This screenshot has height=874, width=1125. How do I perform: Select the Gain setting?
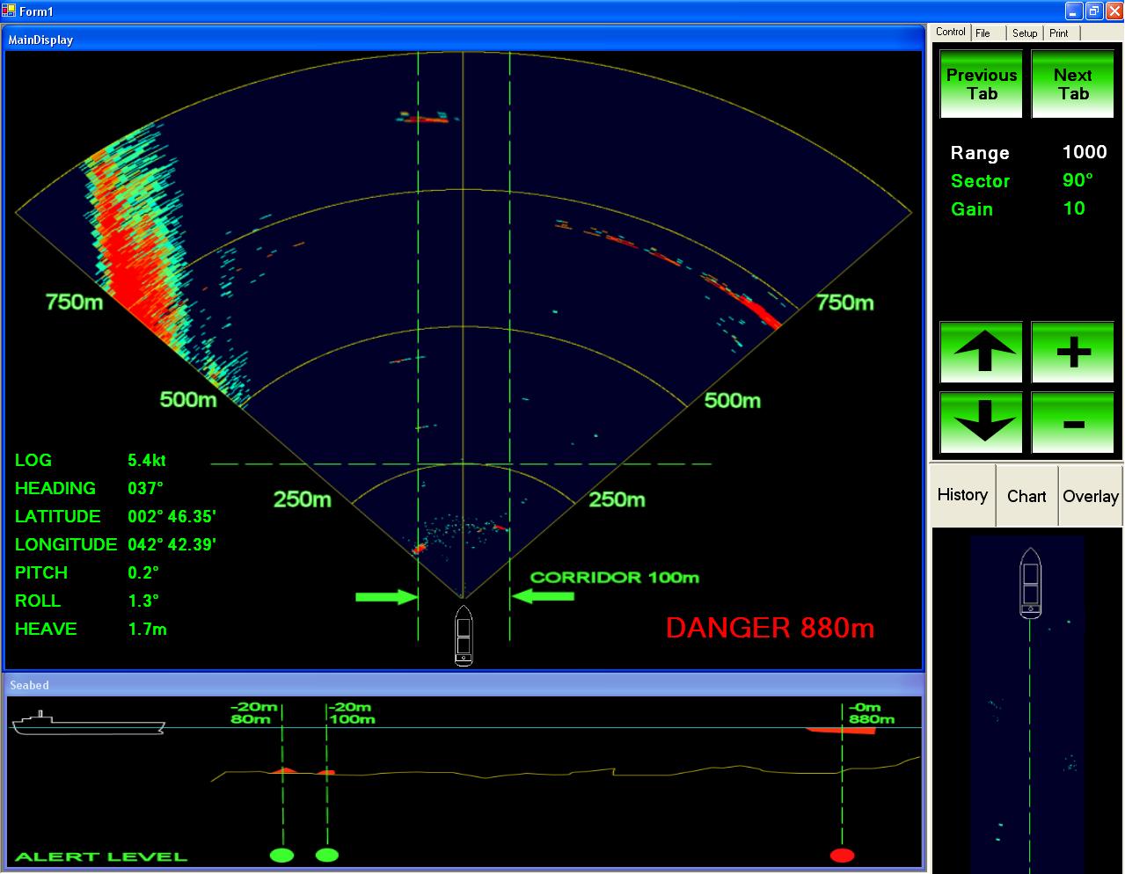pyautogui.click(x=972, y=209)
